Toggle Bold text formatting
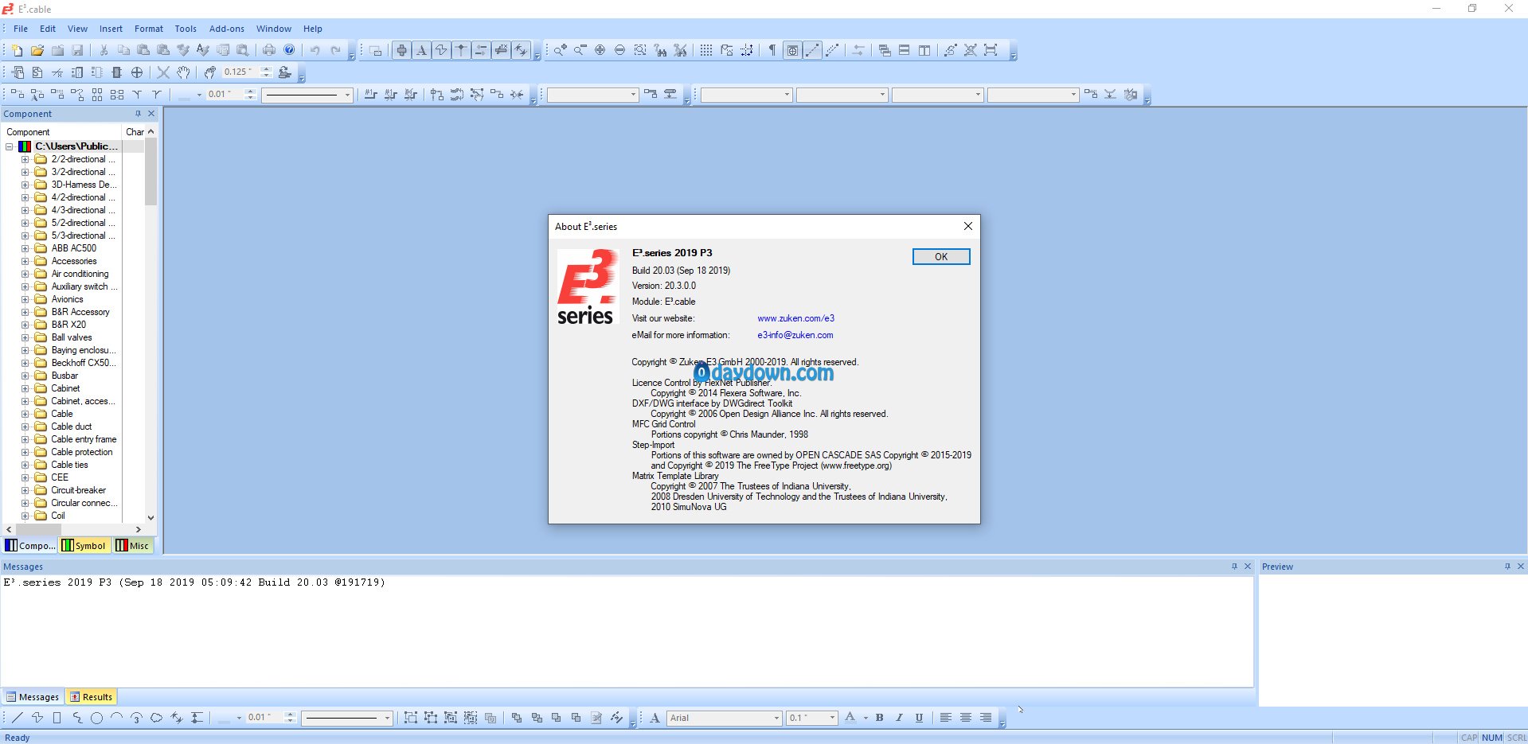This screenshot has width=1528, height=744. pyautogui.click(x=880, y=718)
